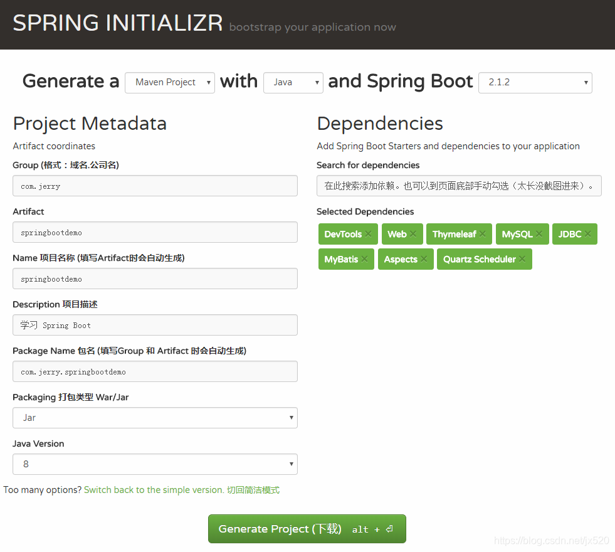615x552 pixels.
Task: Remove the JDBC dependency
Action: point(589,234)
